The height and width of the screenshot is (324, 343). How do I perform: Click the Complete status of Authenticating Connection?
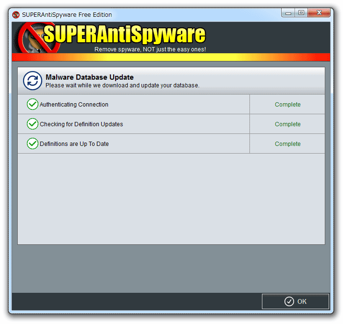(288, 105)
